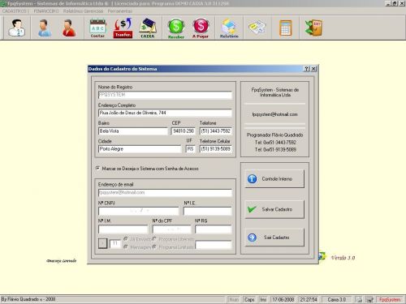Click the green checkmark on Salvar Cadastro

point(252,209)
